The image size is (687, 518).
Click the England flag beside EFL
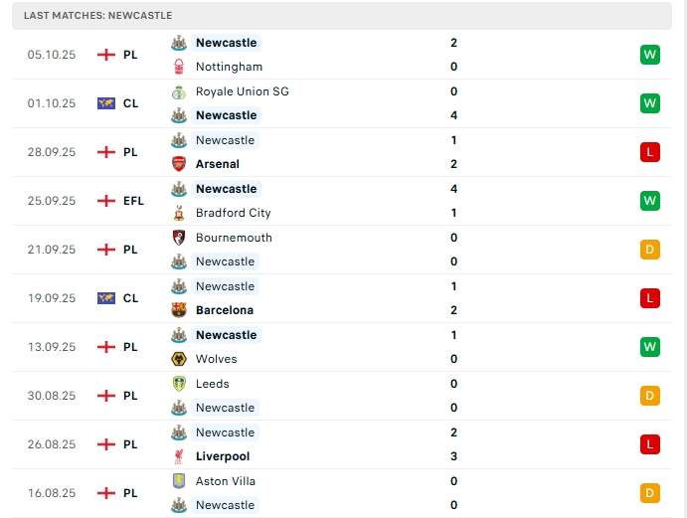106,201
